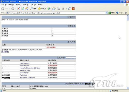129x92 pixels.
Task: Click the vertical scrollbar up arrow
Action: pyautogui.click(x=128, y=16)
